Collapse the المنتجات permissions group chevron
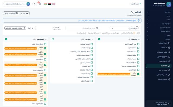Viewport: 173px width, 107px height. point(139,39)
